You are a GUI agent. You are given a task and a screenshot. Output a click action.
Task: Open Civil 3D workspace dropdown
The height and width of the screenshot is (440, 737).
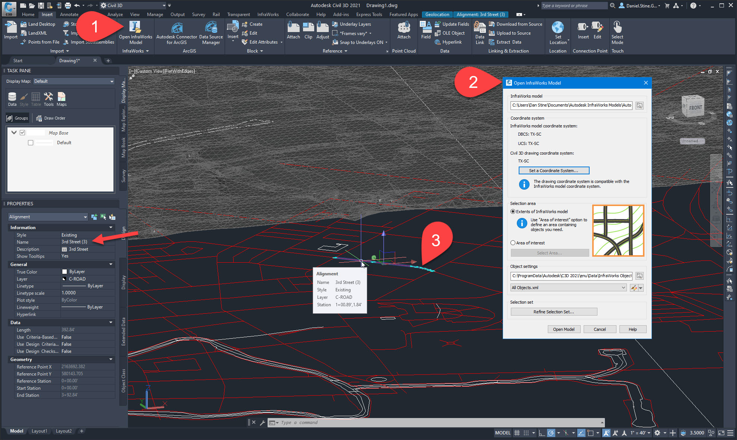pyautogui.click(x=133, y=6)
